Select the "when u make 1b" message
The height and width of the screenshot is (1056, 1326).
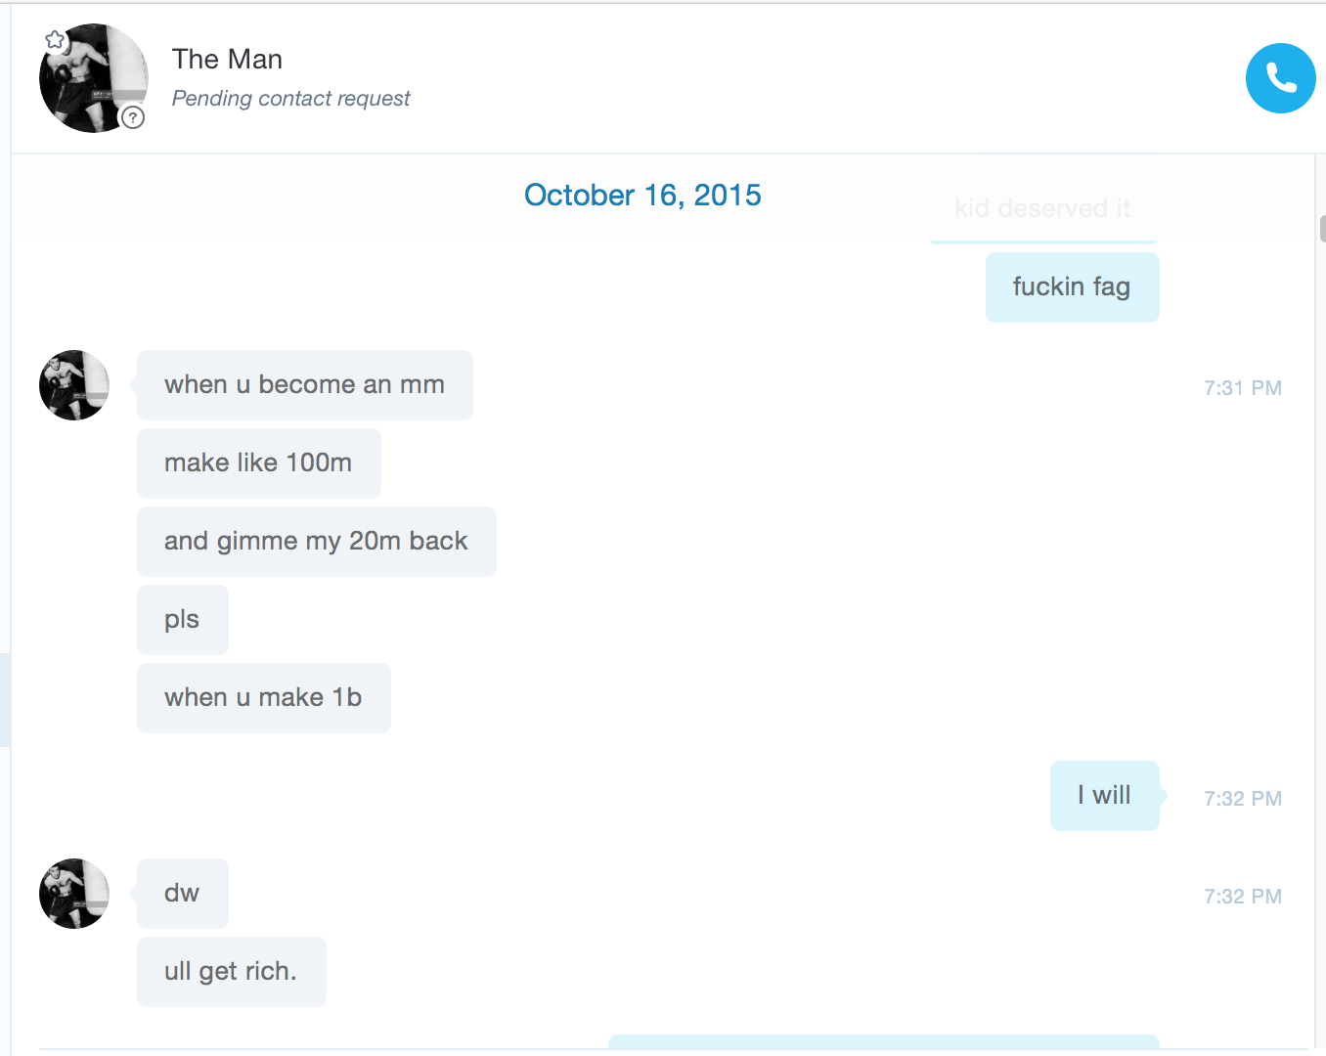[264, 698]
